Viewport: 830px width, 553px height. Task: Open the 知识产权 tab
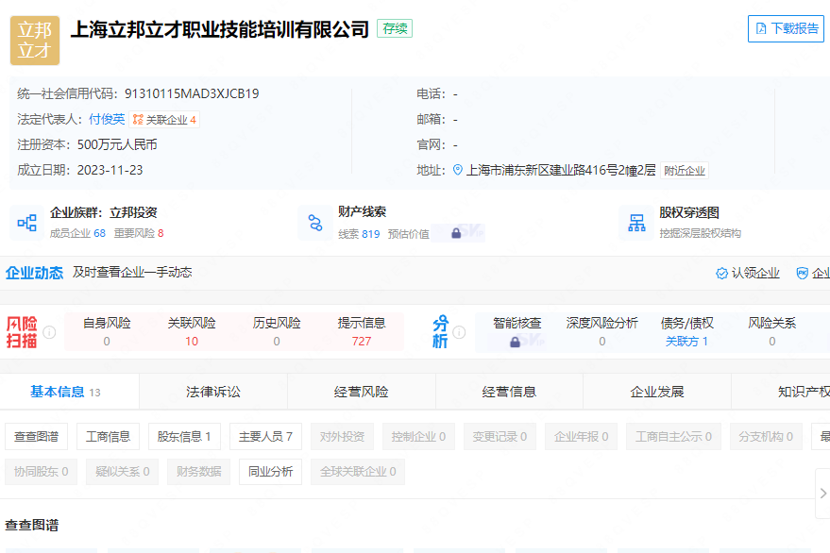781,392
